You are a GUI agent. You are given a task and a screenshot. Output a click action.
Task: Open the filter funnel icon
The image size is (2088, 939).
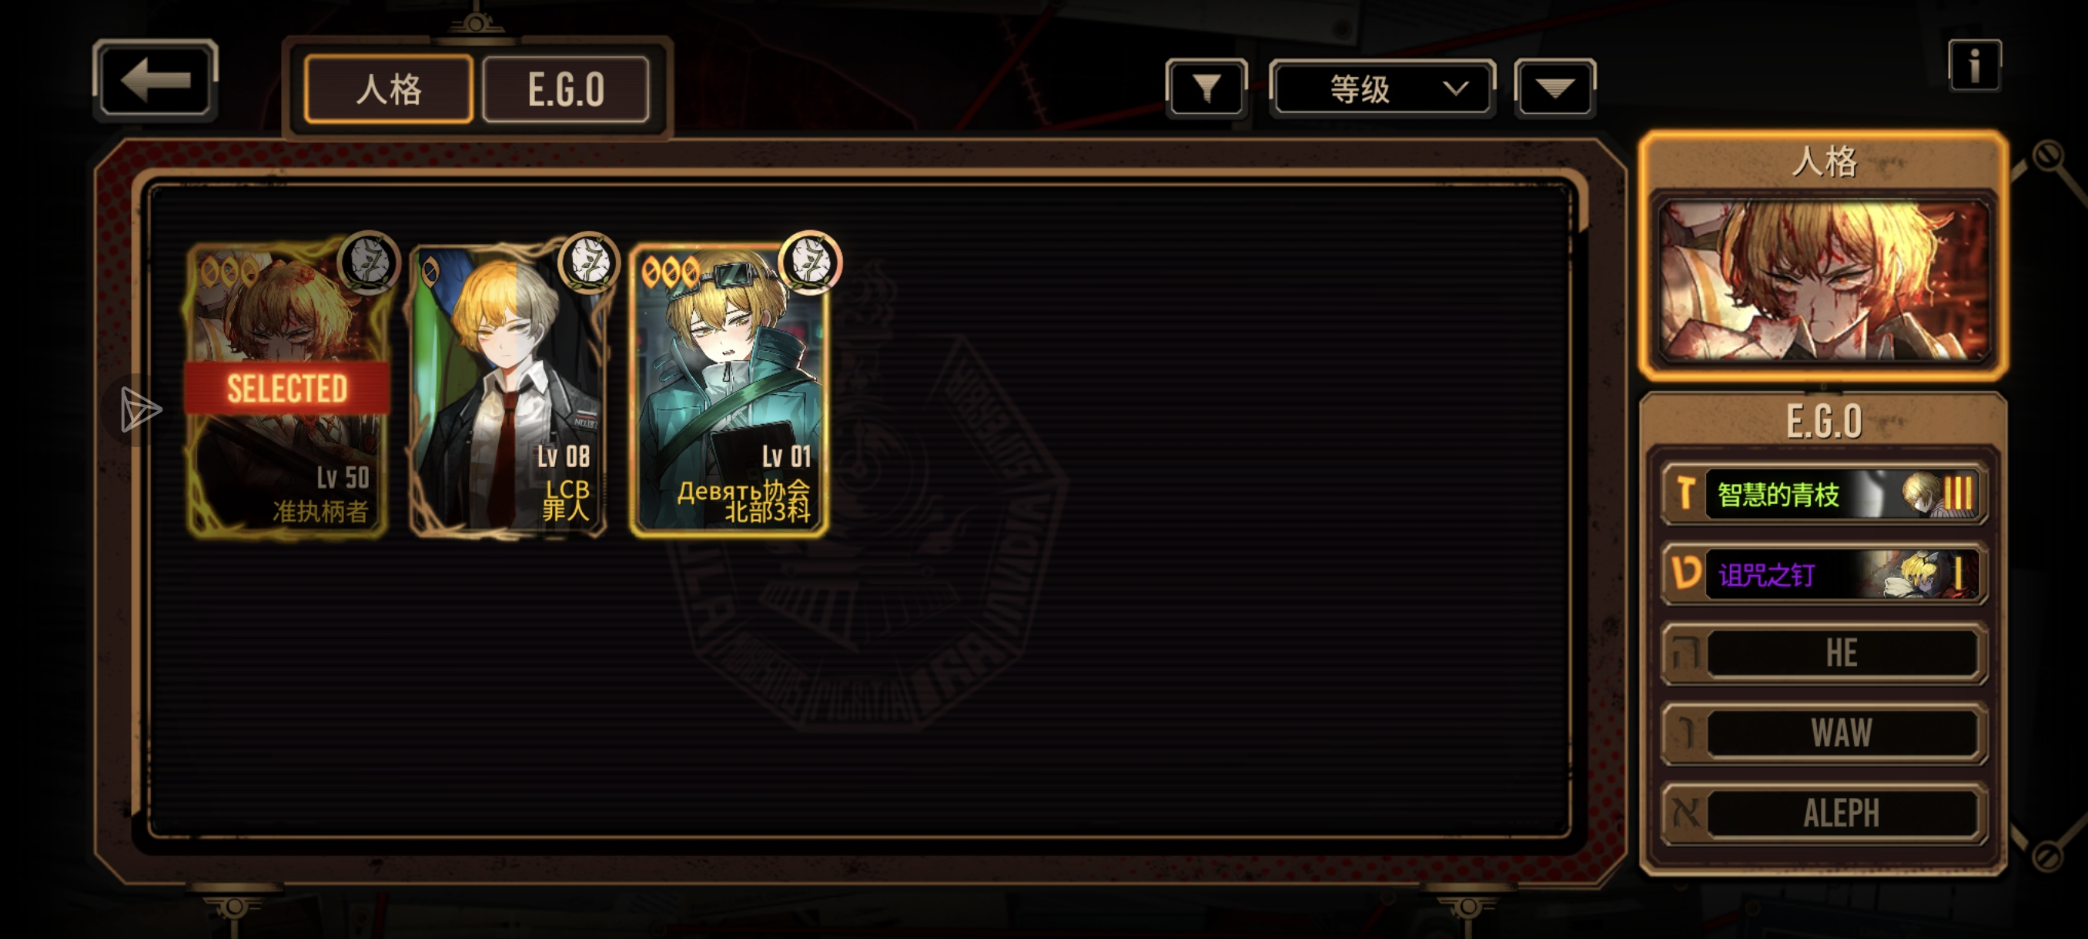pos(1206,89)
